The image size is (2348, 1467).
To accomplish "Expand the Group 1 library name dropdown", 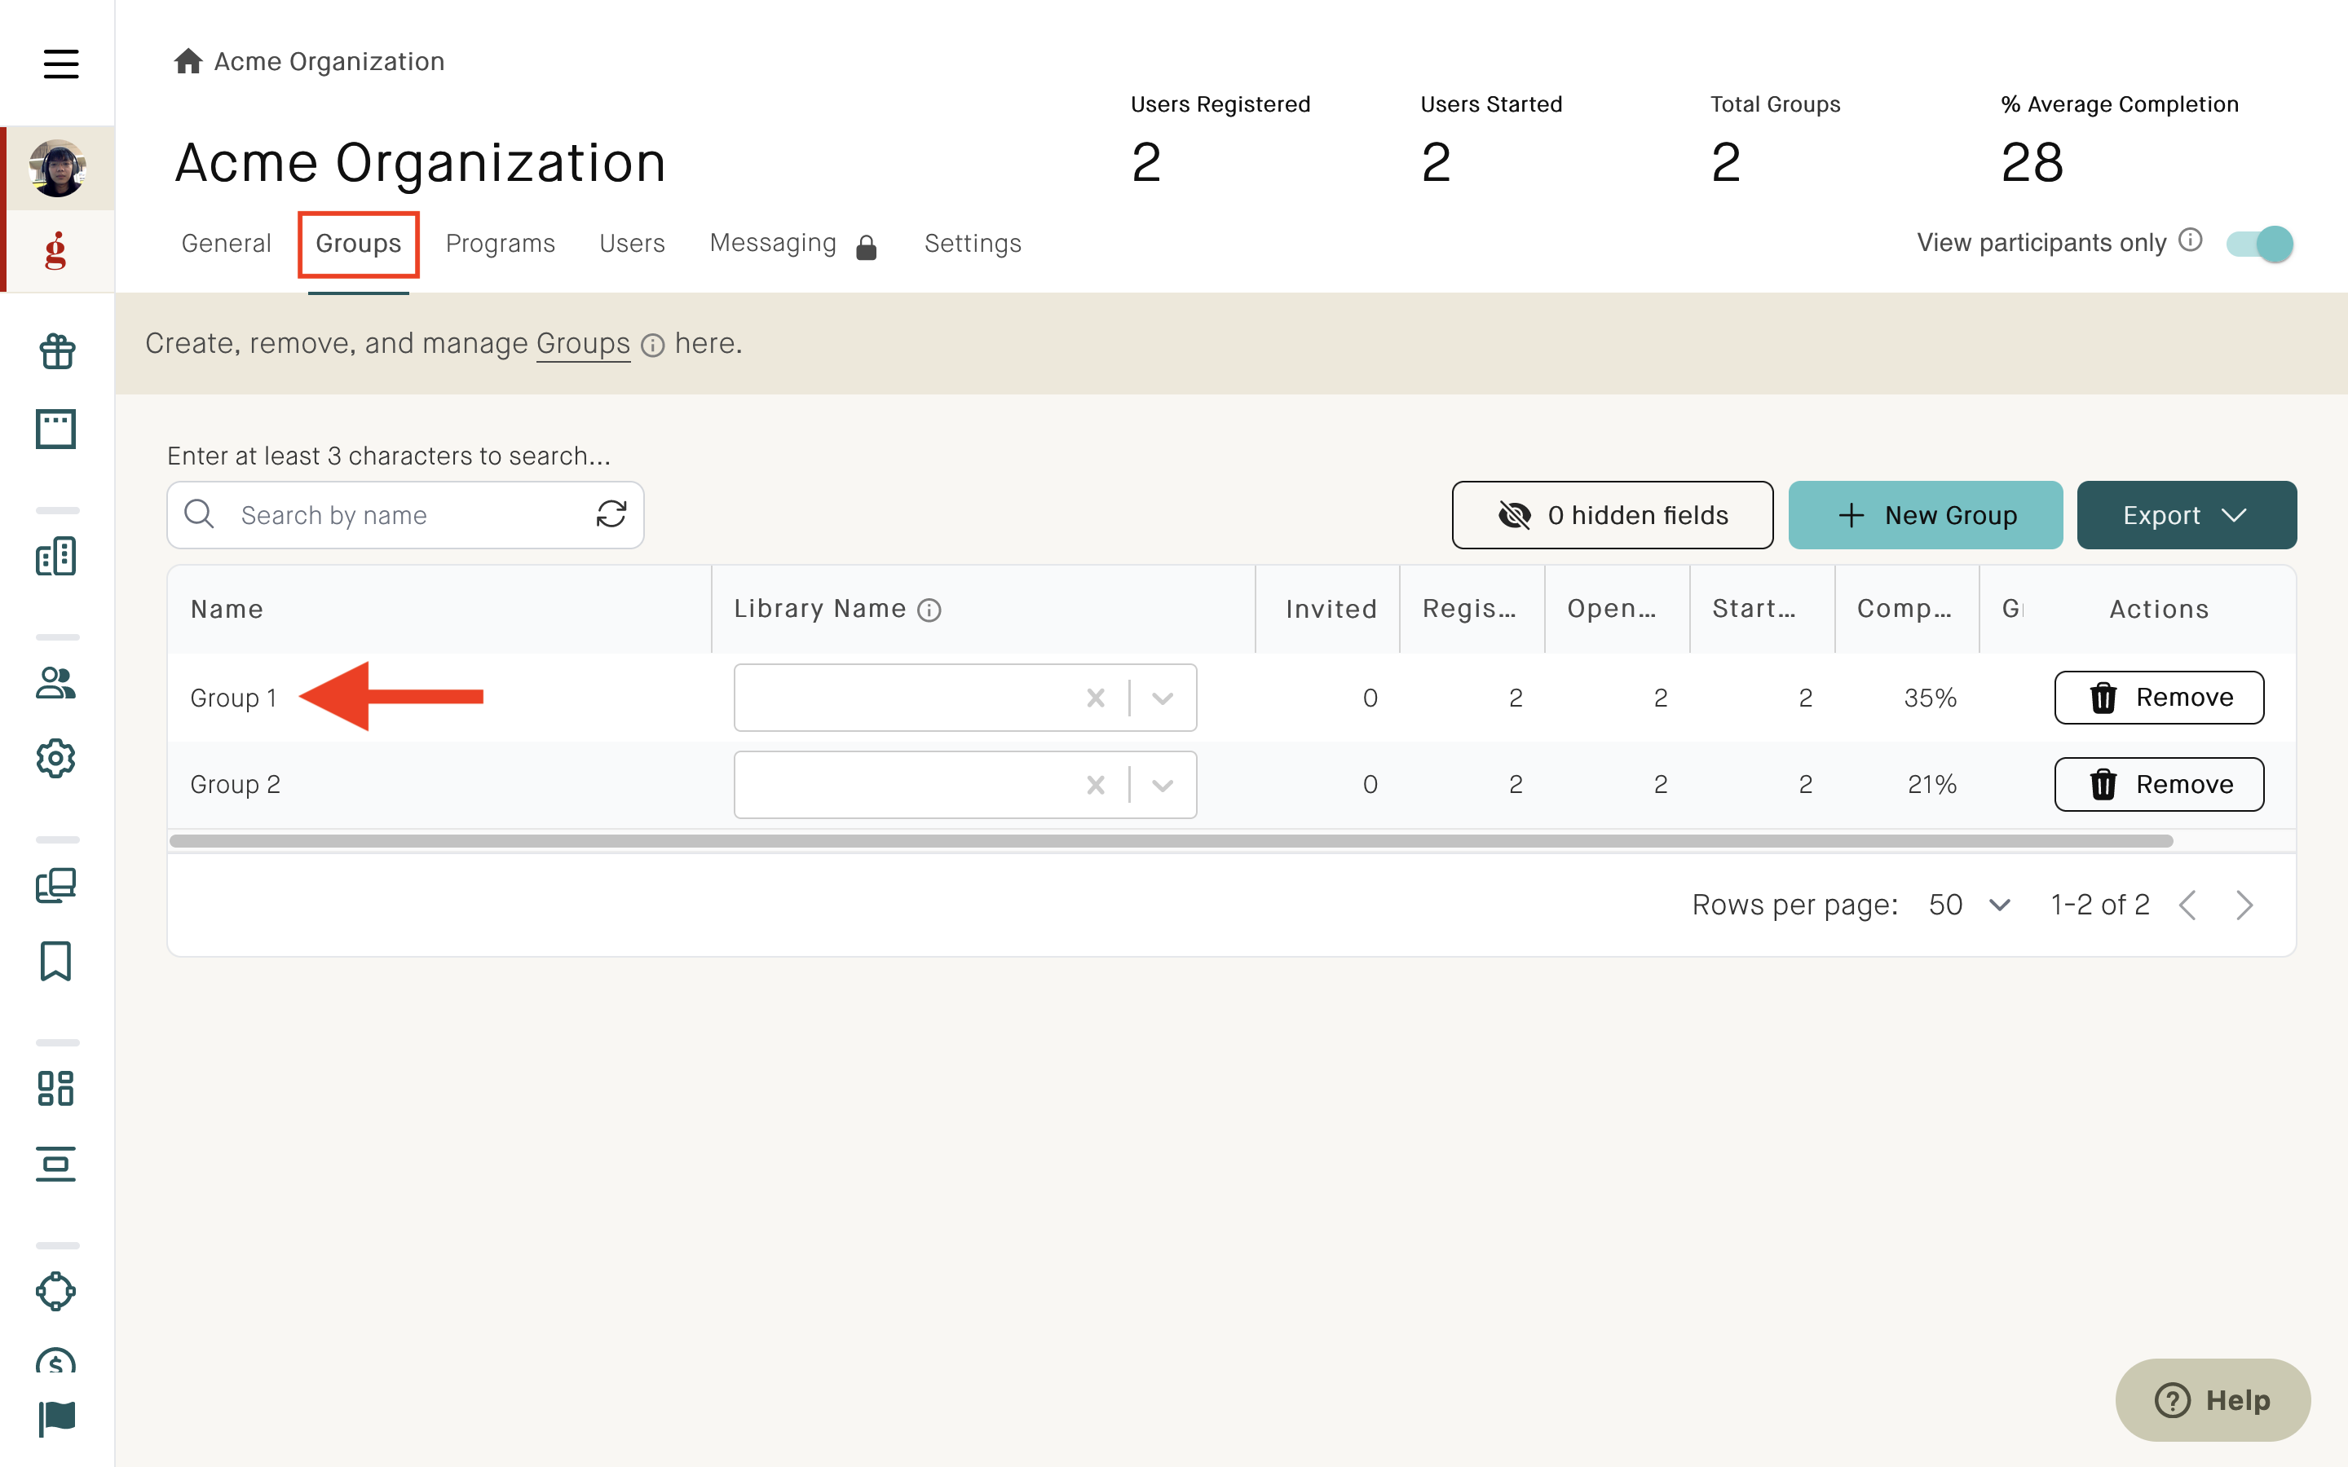I will point(1163,698).
